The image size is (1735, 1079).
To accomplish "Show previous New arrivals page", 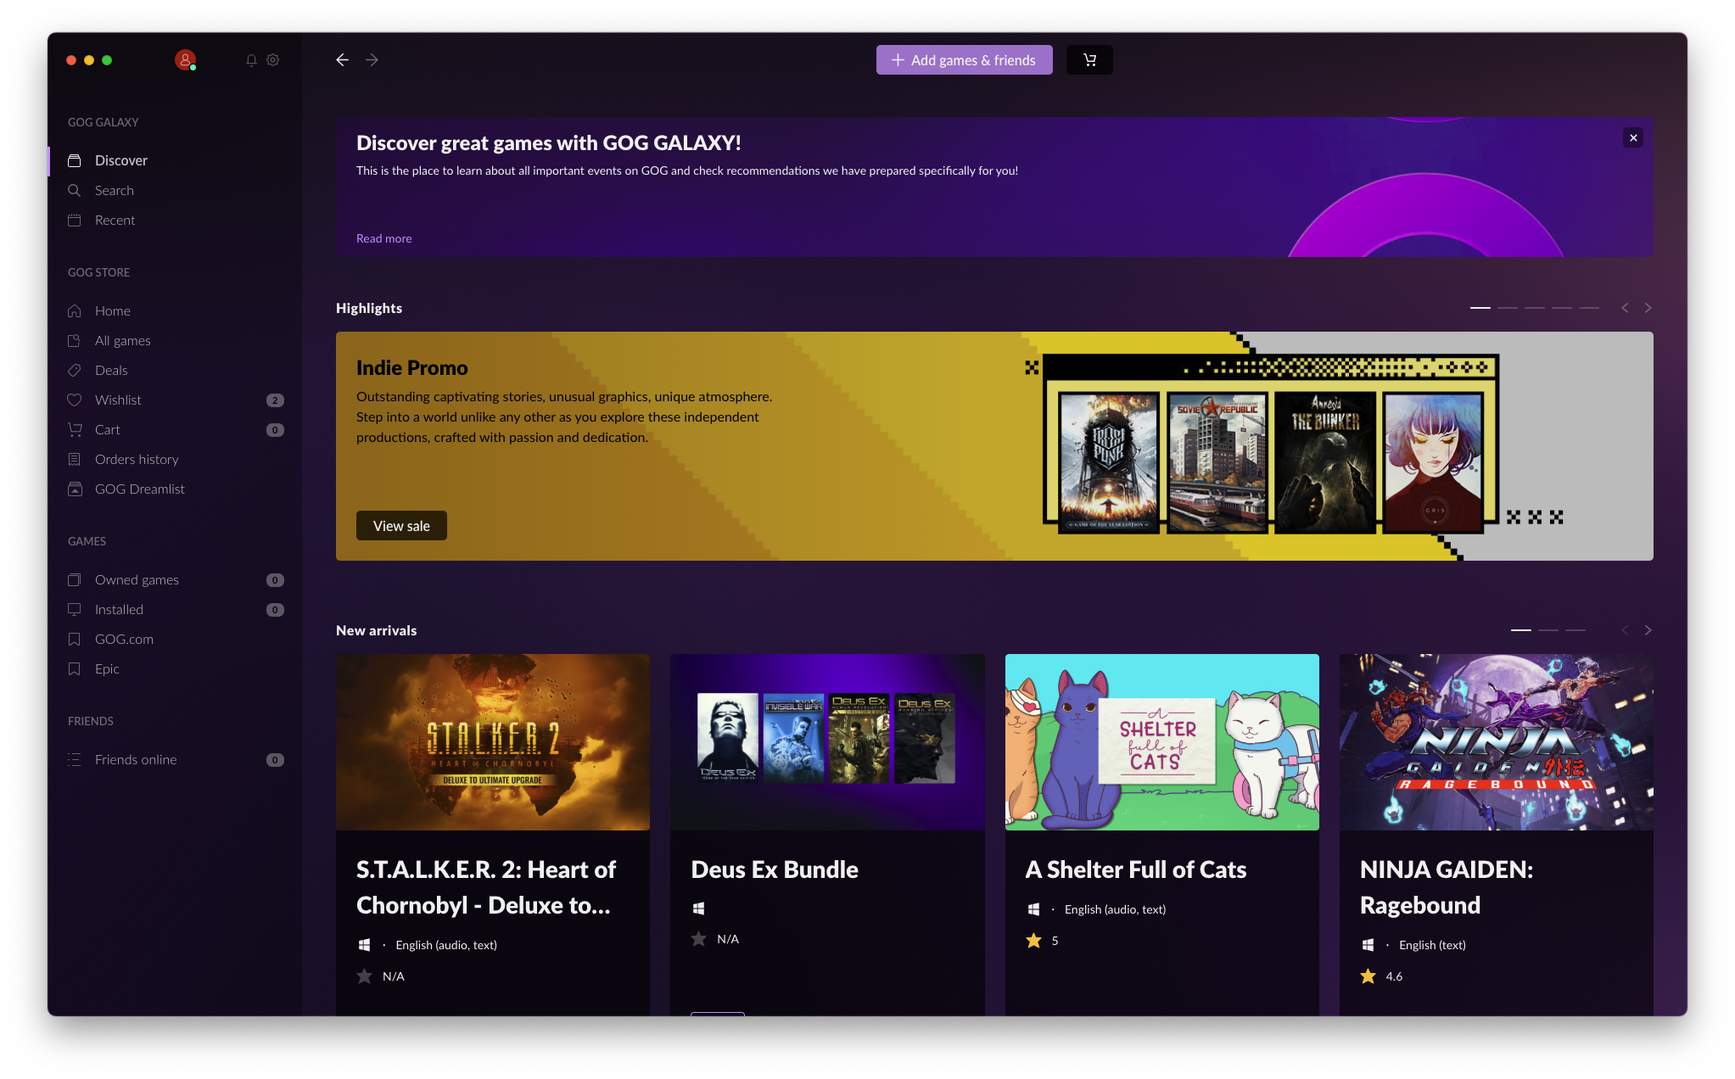I will [1625, 630].
